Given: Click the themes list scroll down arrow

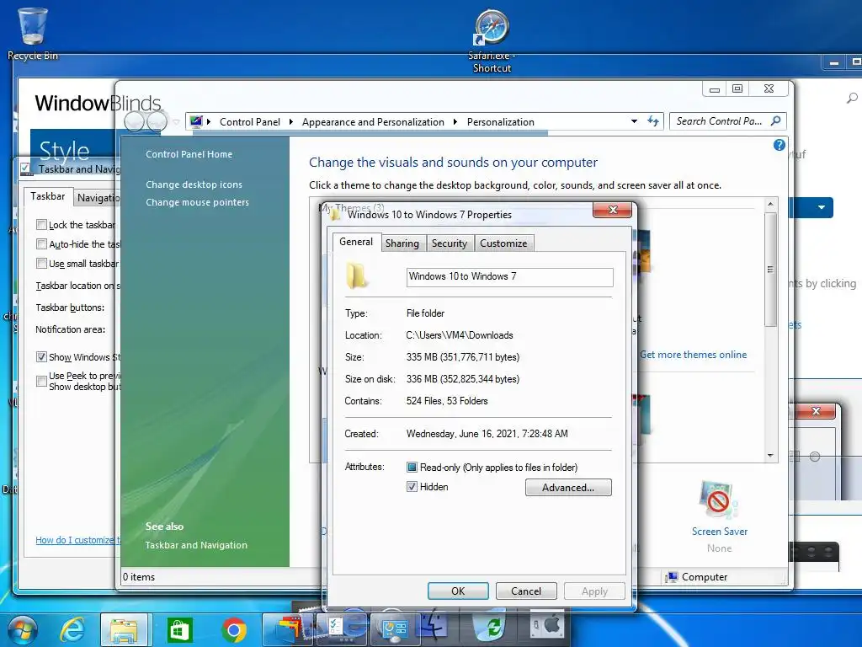Looking at the screenshot, I should [x=771, y=456].
